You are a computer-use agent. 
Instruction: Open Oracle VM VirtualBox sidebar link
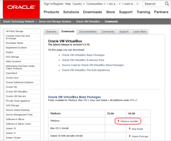pos(17,92)
